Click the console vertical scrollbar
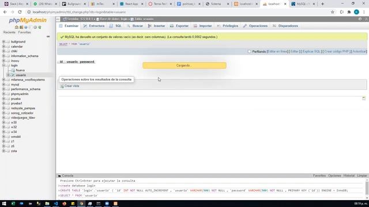The height and width of the screenshot is (207, 369). (x=367, y=188)
